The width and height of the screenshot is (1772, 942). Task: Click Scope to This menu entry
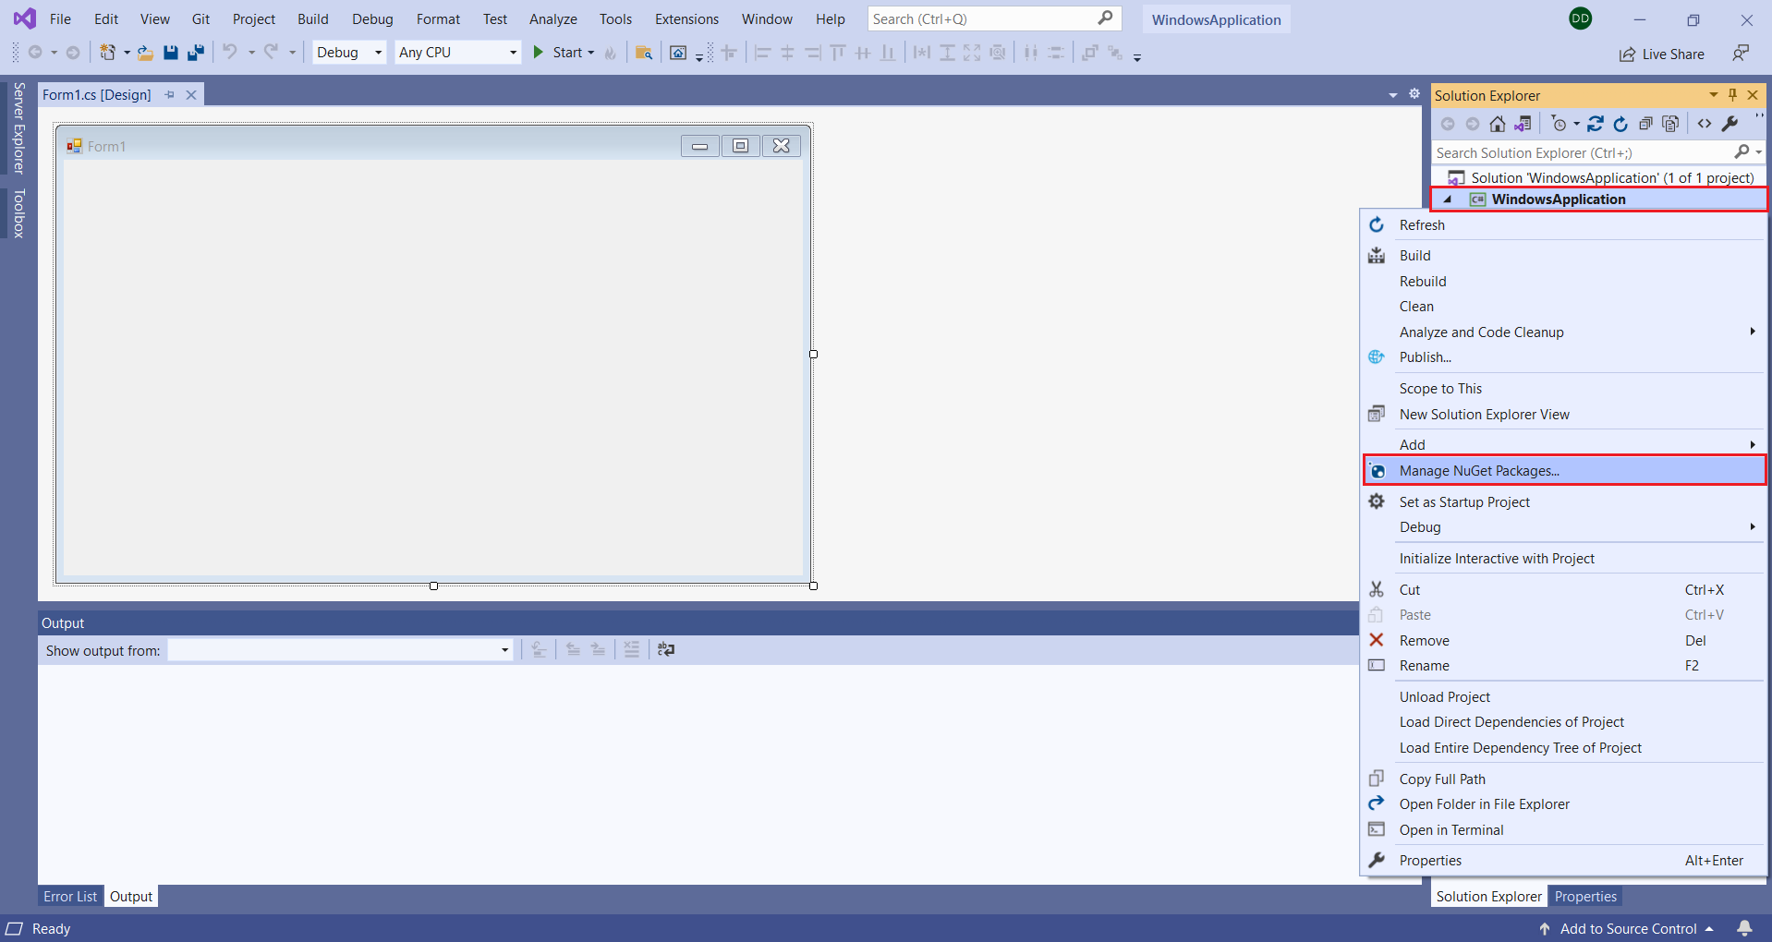click(x=1563, y=389)
